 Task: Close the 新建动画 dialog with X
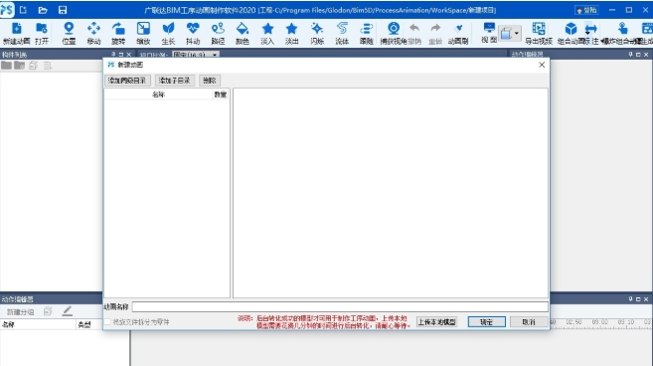click(542, 65)
